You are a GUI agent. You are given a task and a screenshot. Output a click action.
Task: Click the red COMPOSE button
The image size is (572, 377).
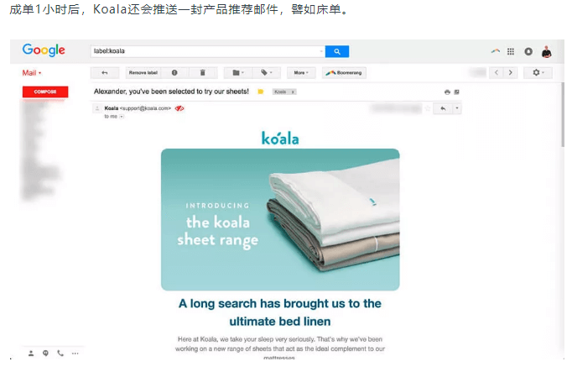pyautogui.click(x=45, y=92)
